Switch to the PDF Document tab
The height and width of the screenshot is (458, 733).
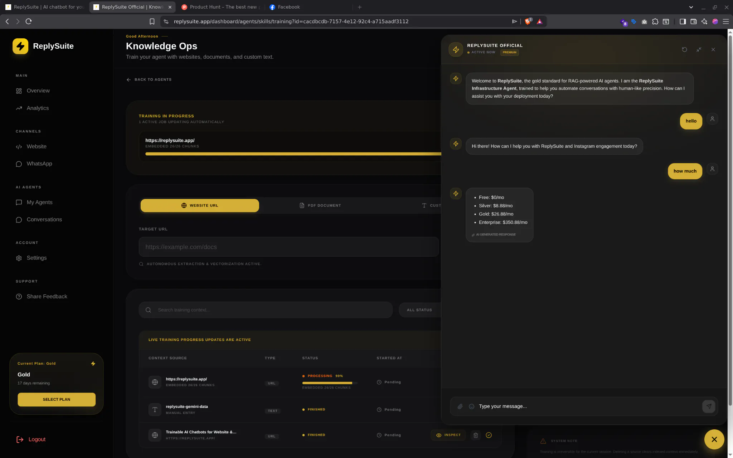[x=320, y=206]
